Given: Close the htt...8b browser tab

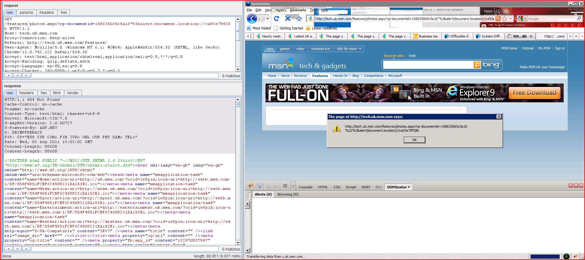Looking at the screenshot, I should (x=531, y=36).
